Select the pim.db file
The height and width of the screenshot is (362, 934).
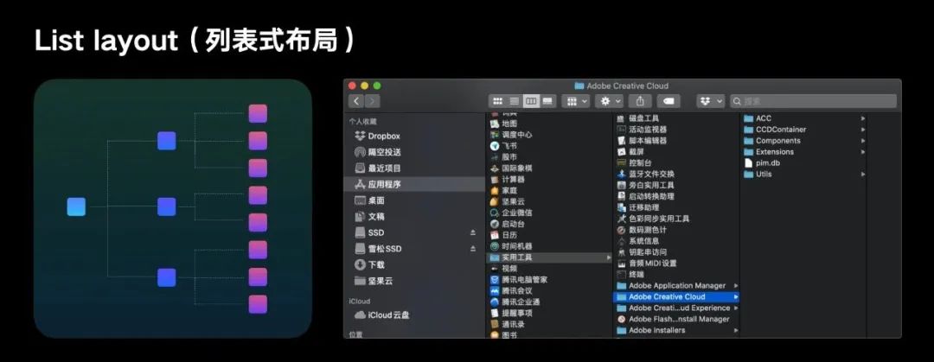pyautogui.click(x=767, y=162)
